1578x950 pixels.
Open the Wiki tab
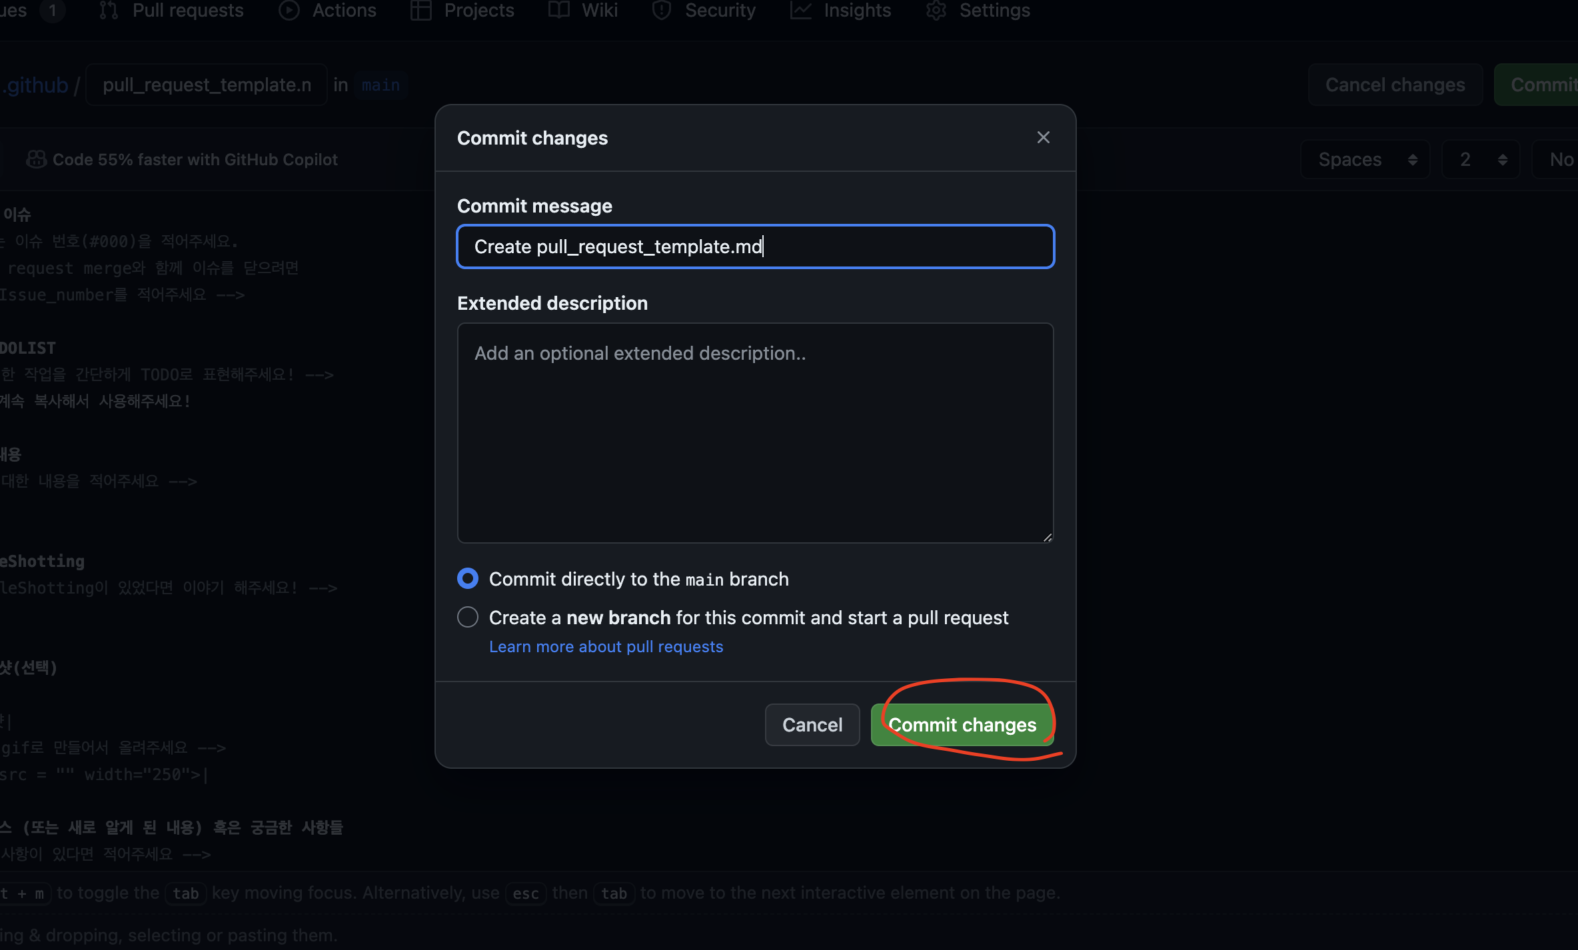599,10
